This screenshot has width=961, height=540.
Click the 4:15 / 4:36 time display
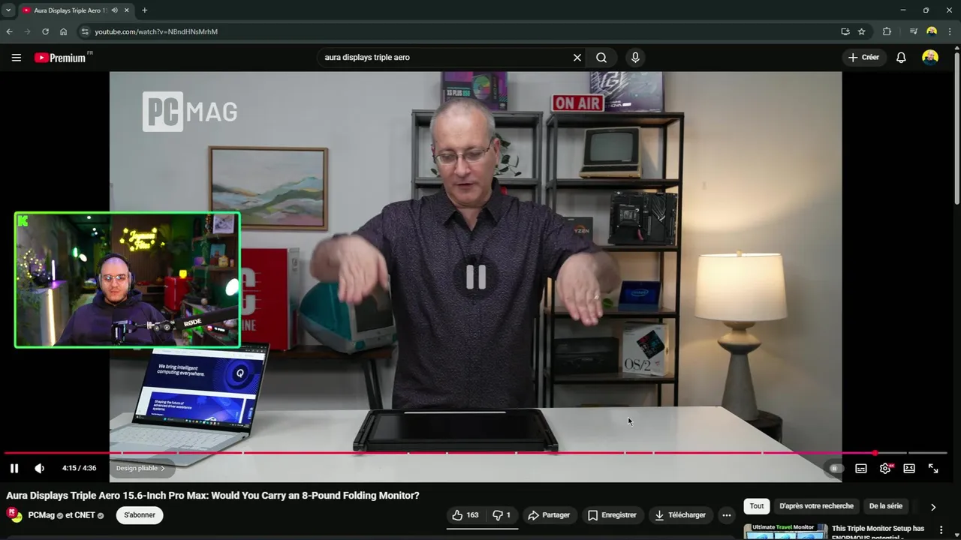79,468
